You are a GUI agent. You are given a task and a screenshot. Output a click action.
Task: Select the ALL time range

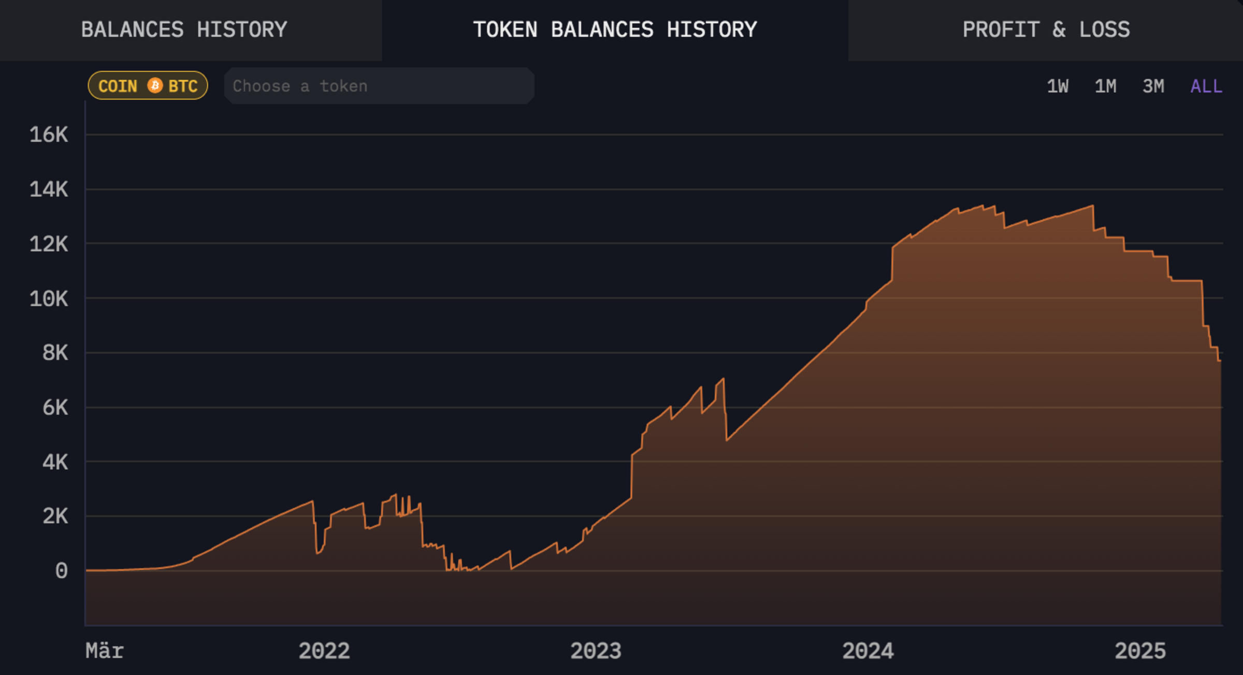pos(1206,86)
